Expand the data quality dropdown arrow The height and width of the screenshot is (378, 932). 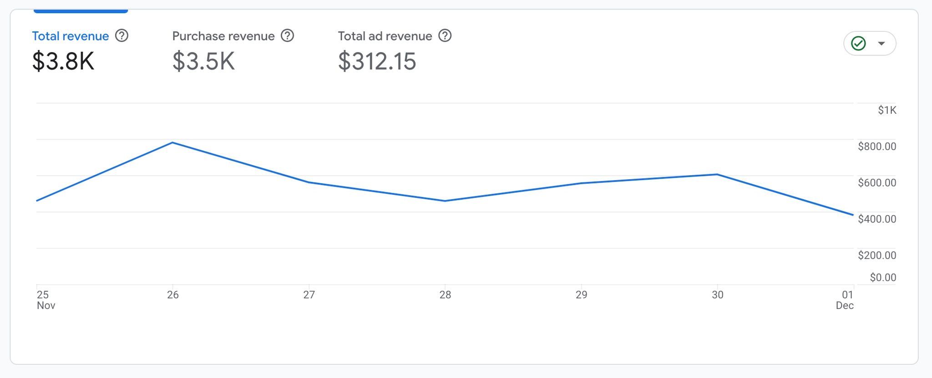point(881,43)
